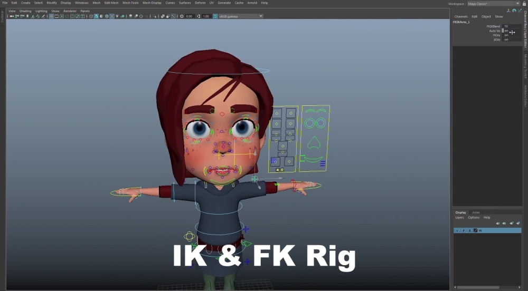This screenshot has height=291, width=528.
Task: Open the Modify menu
Action: coord(52,3)
